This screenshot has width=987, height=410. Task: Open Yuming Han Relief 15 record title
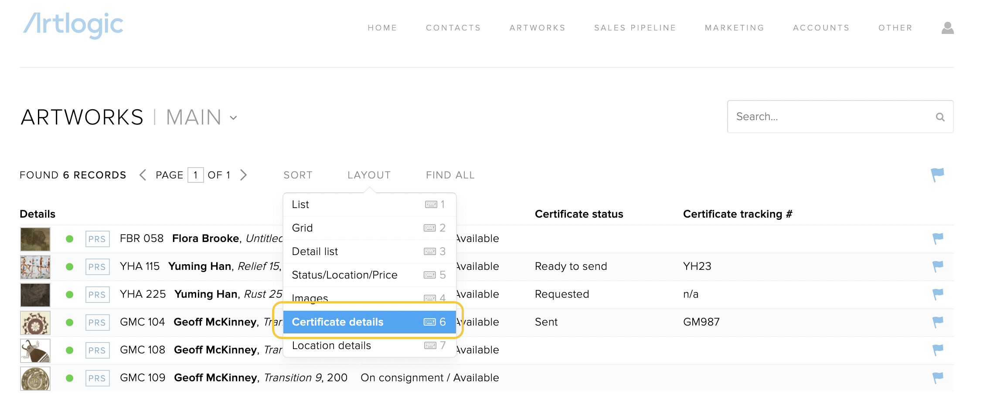(225, 266)
